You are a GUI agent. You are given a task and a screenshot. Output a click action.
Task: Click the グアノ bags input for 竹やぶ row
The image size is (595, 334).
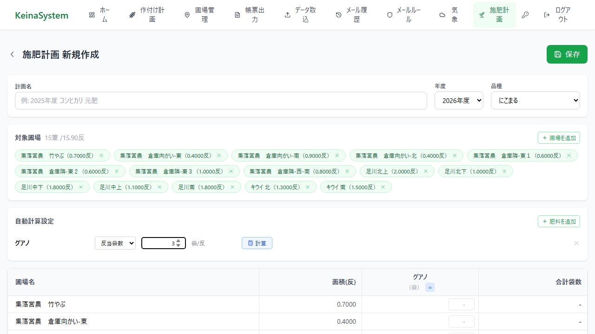(x=461, y=304)
